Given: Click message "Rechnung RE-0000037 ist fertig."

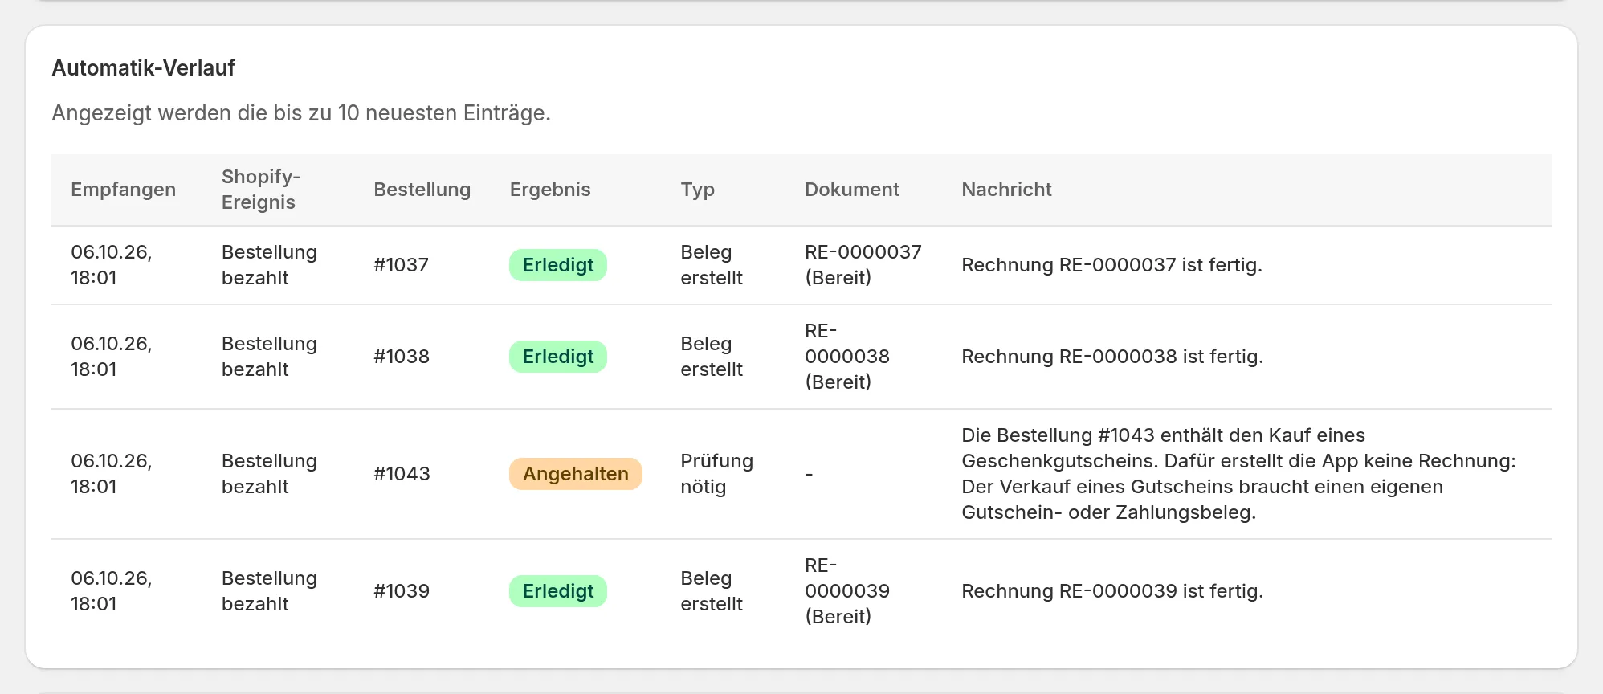Looking at the screenshot, I should pyautogui.click(x=1111, y=265).
